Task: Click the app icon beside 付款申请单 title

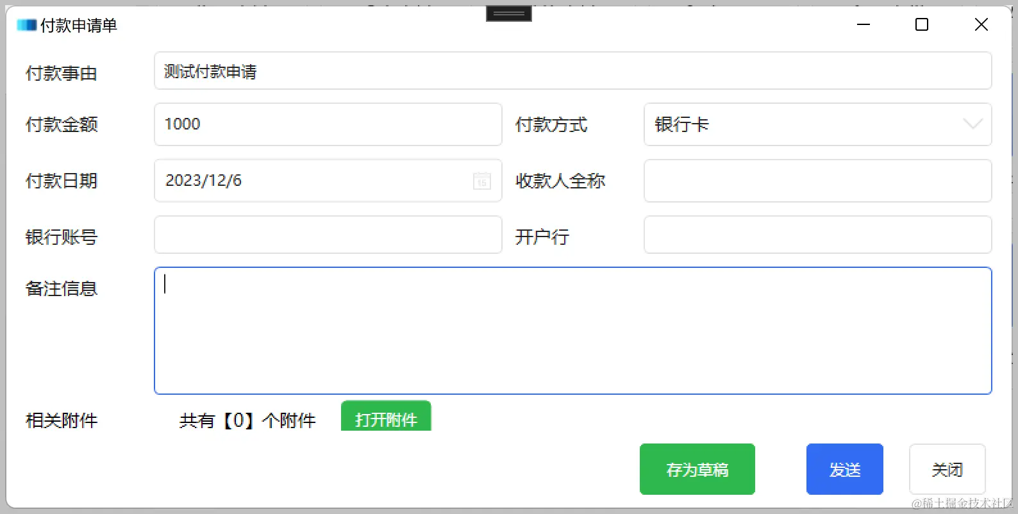Action: pos(27,25)
